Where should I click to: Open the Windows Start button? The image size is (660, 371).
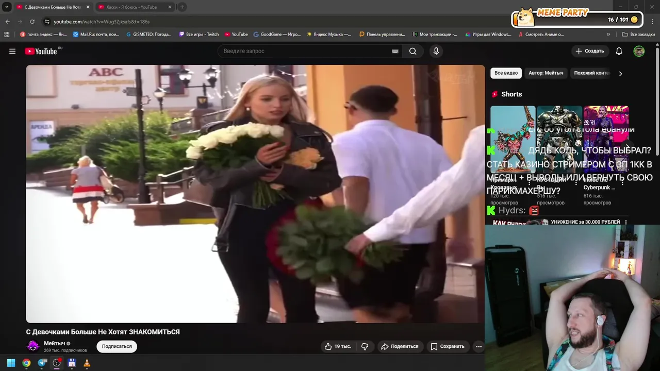coord(11,363)
